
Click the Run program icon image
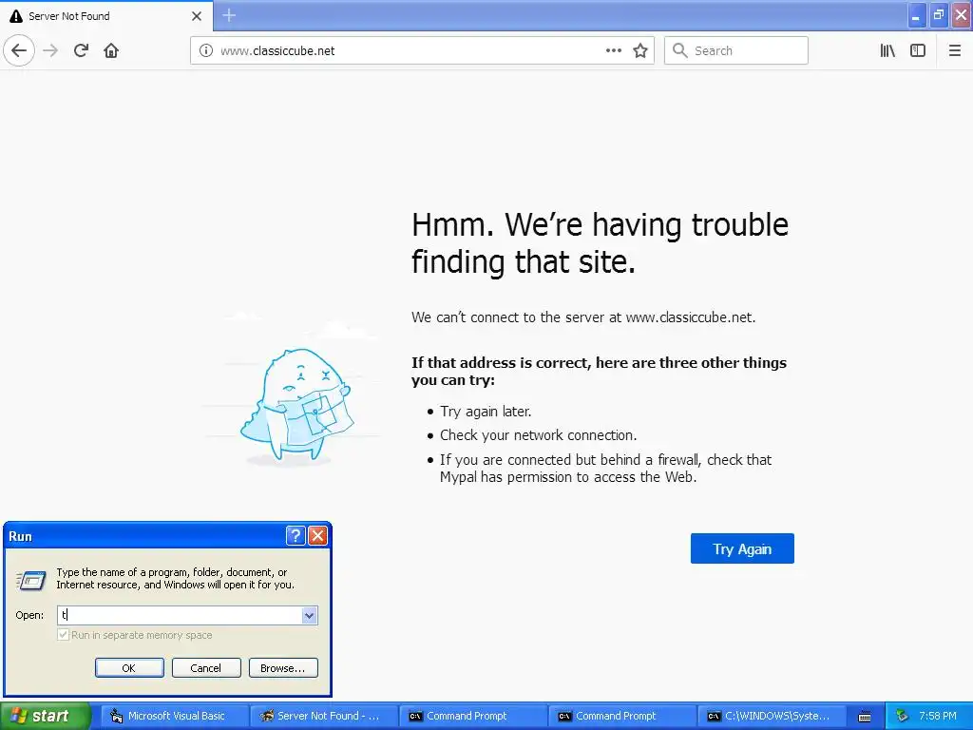click(31, 580)
